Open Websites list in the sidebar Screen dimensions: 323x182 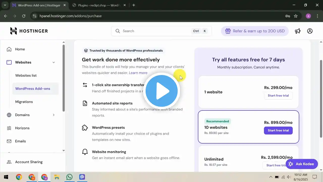point(26,76)
